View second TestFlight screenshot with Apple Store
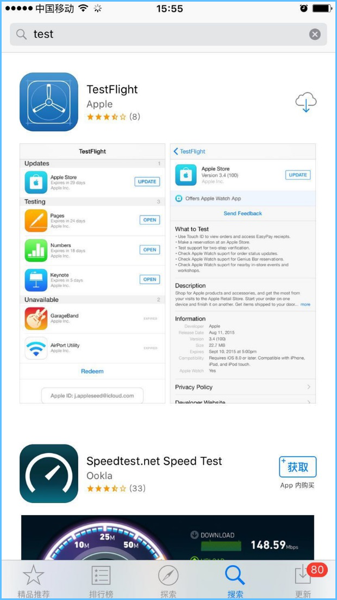Viewport: 337px width, 600px height. coord(243,273)
